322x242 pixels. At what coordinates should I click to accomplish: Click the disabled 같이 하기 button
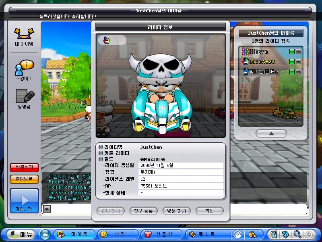point(111,211)
